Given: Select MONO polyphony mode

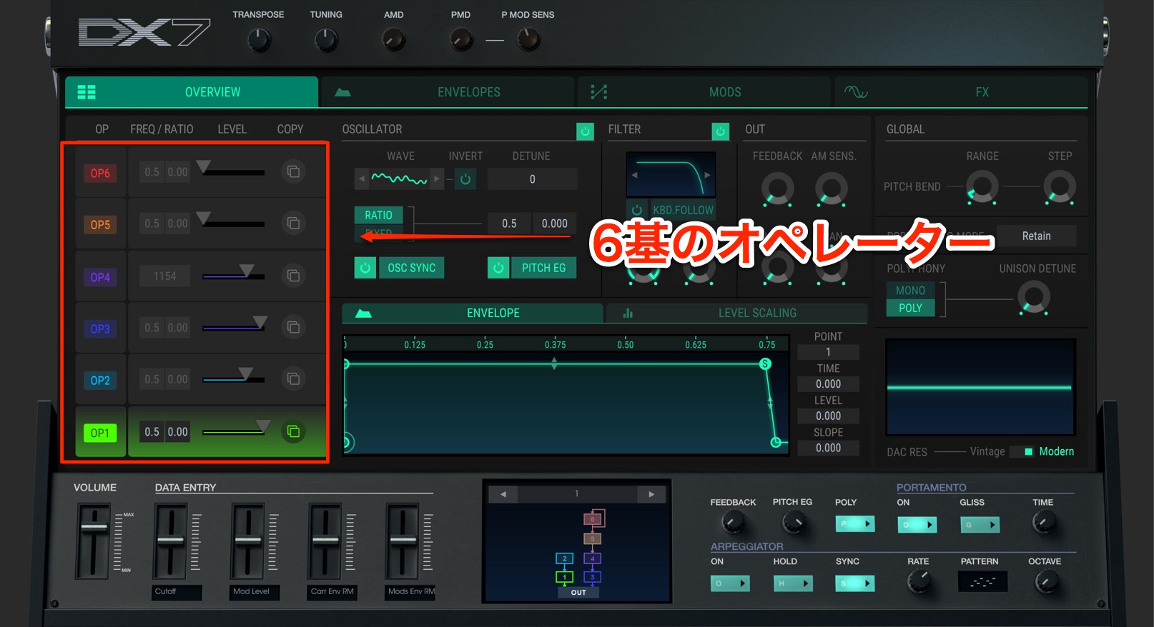Looking at the screenshot, I should tap(910, 291).
